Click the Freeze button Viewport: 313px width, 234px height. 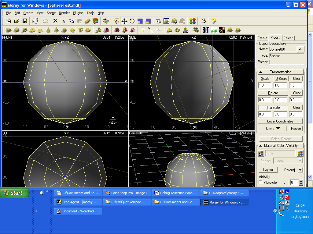296,128
